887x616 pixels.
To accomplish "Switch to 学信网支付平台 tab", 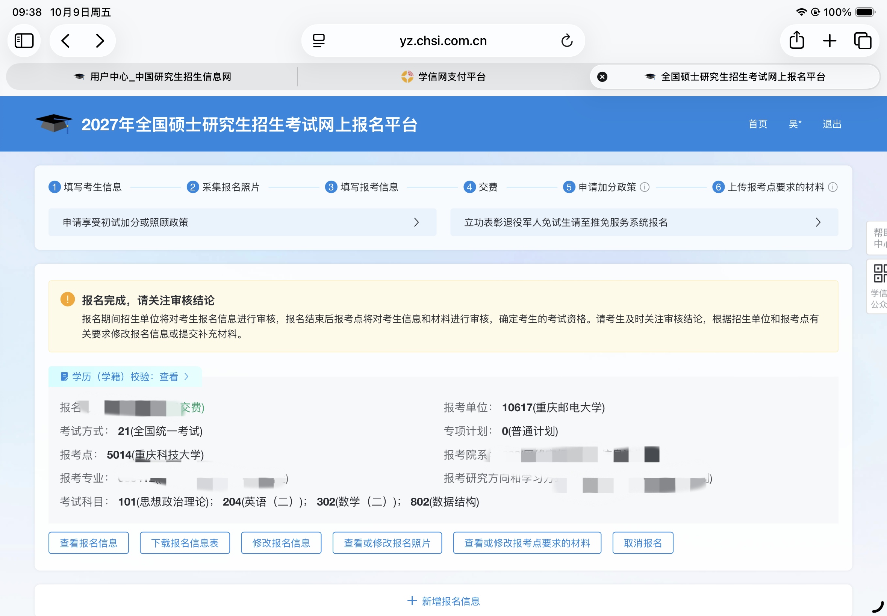I will (443, 77).
